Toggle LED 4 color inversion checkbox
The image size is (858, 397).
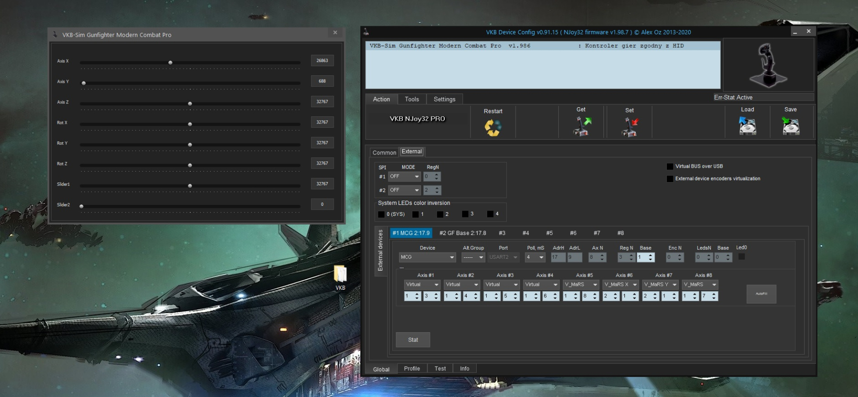(490, 214)
